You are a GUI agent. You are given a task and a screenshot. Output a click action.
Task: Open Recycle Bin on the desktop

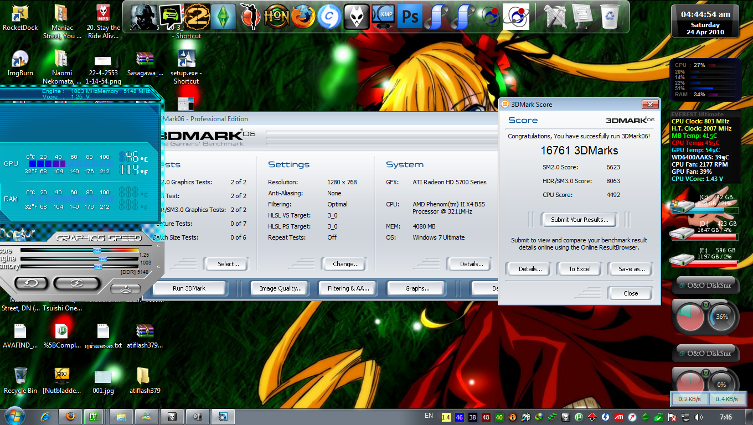(20, 381)
